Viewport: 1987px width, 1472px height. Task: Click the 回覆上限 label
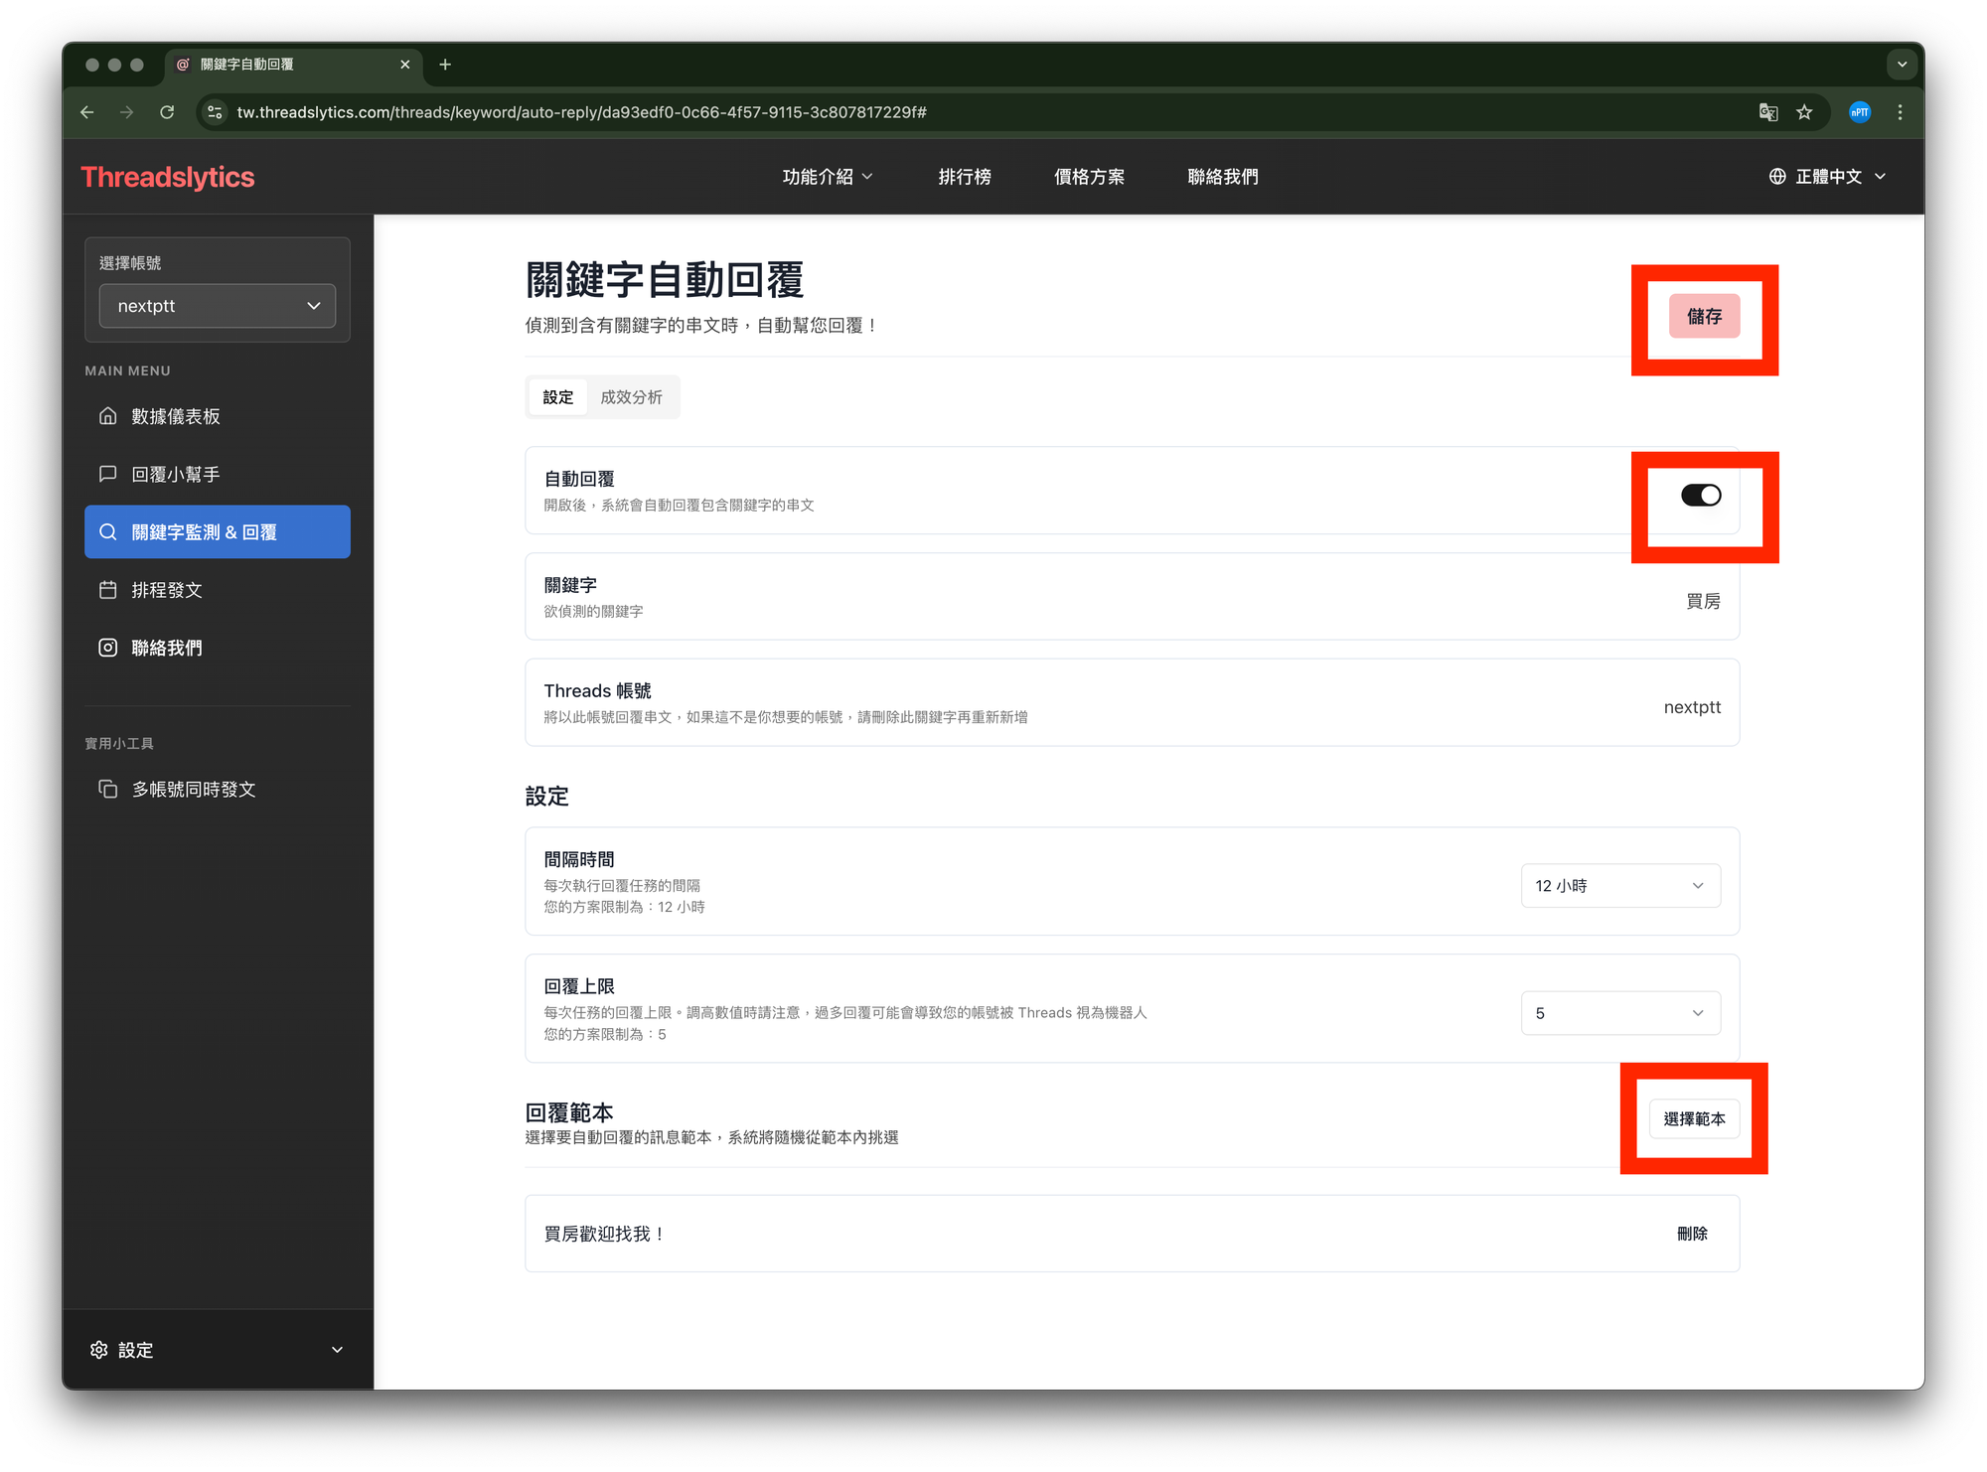click(x=579, y=986)
